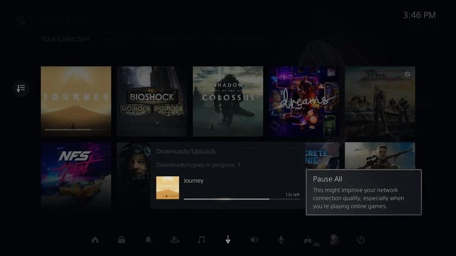Screen dimensions: 456x256
Task: Click the '13s left' time remaining
Action: point(292,195)
